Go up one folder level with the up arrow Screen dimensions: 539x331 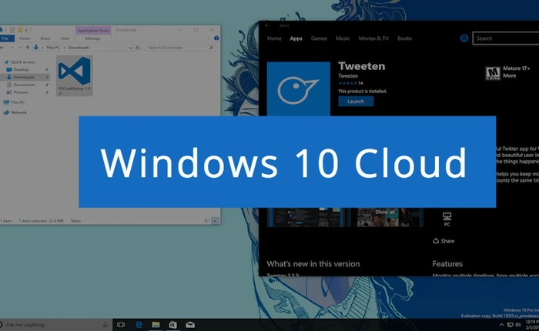[x=28, y=48]
